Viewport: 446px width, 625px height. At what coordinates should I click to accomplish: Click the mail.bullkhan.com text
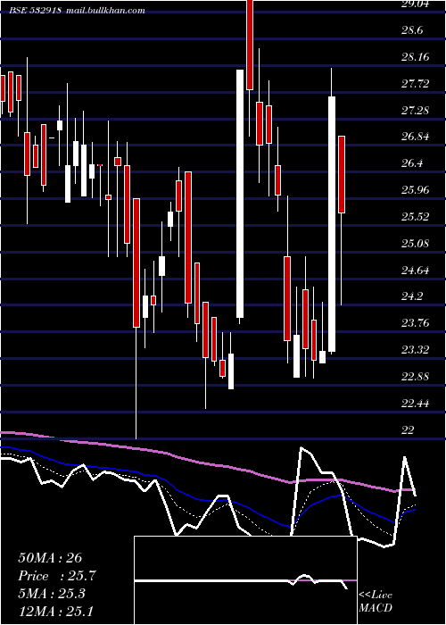(104, 11)
